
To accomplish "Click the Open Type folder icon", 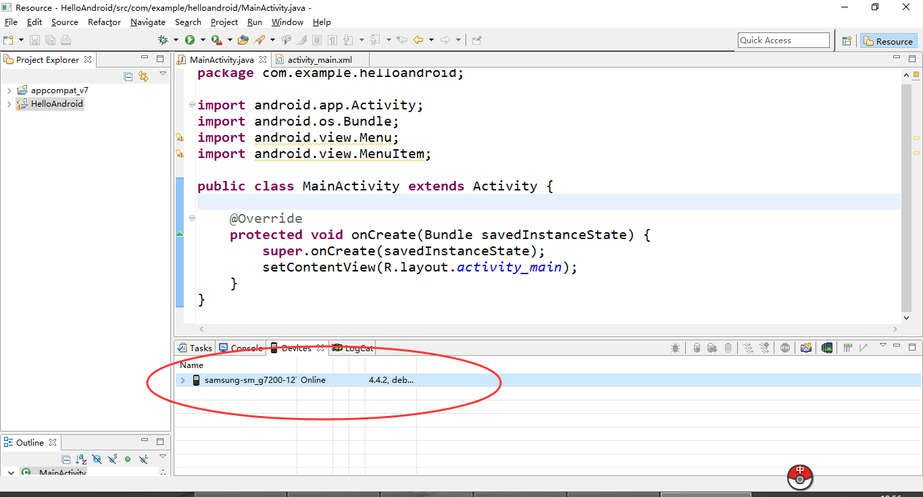I will click(243, 40).
